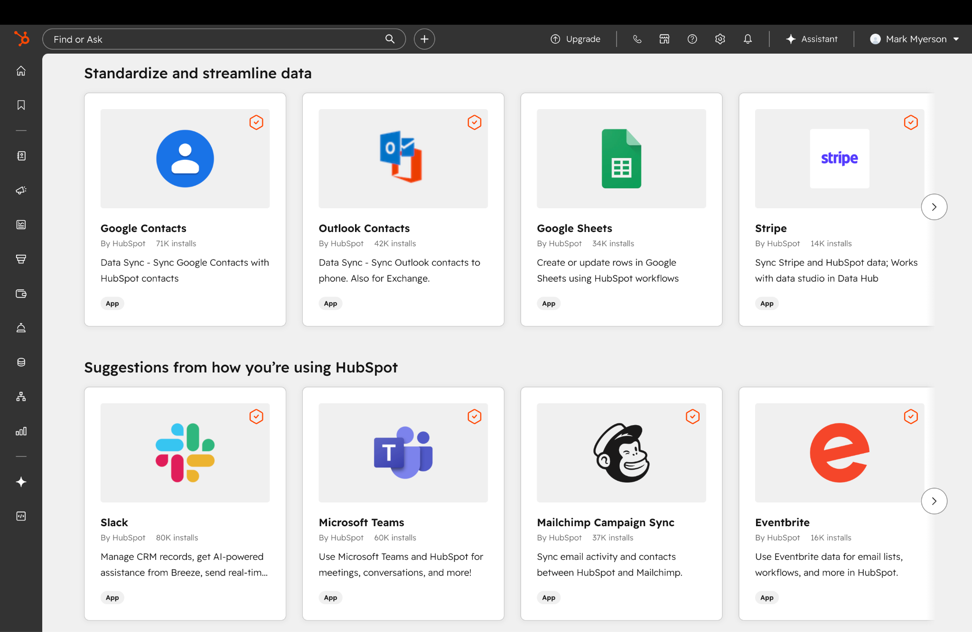Click the Upgrade menu item
The image size is (972, 632).
coord(576,39)
